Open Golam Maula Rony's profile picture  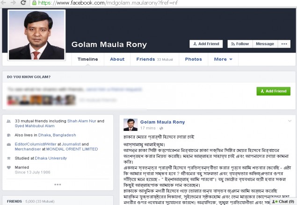[x=36, y=35]
